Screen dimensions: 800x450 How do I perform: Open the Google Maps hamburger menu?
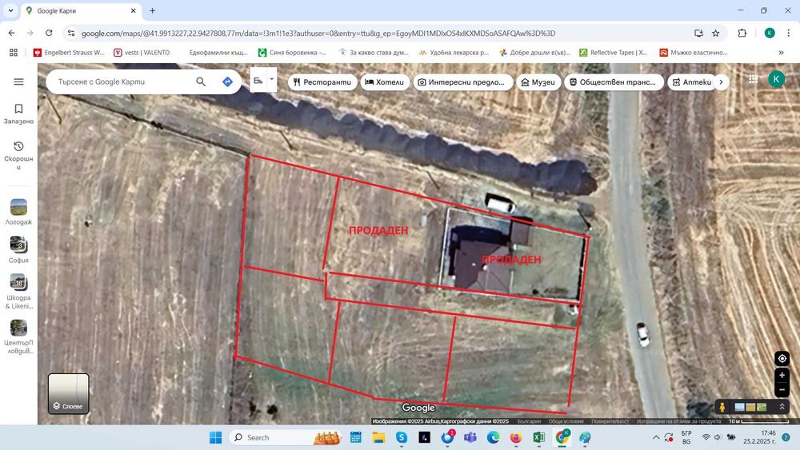coord(18,82)
